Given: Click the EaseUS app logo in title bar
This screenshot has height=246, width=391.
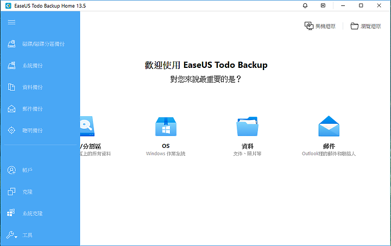Looking at the screenshot, I should tap(8, 6).
